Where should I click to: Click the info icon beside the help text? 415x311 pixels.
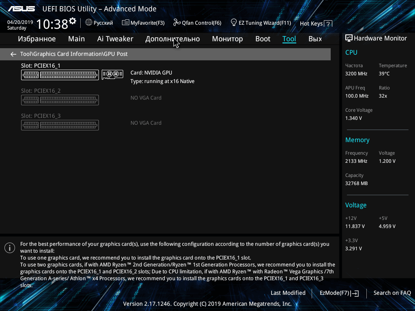click(x=10, y=248)
